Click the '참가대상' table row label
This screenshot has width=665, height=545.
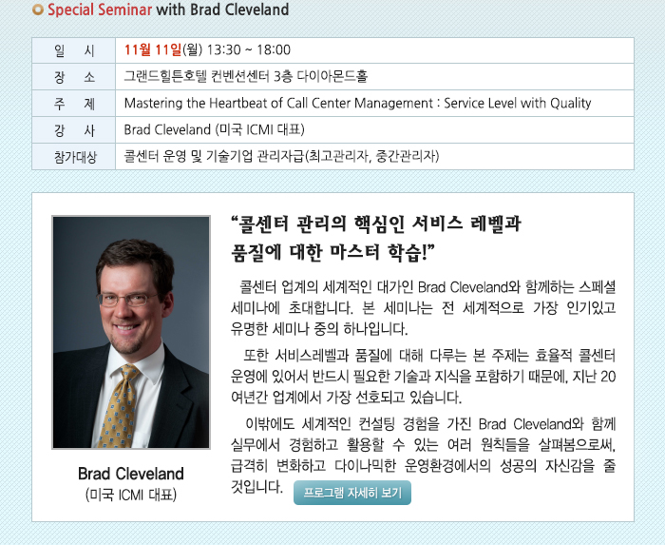coord(74,157)
